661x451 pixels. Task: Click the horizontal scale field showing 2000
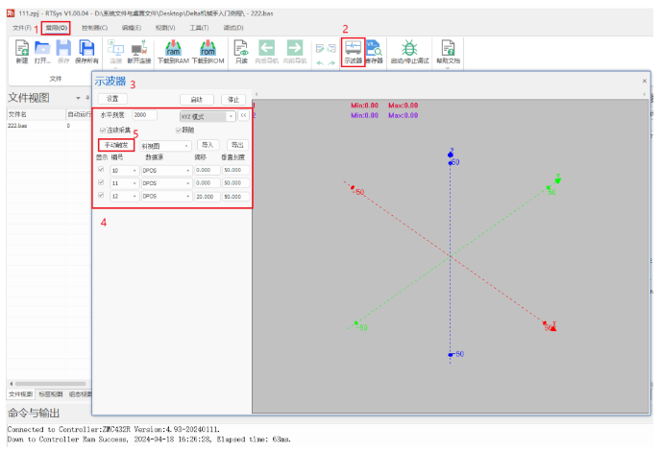(x=144, y=115)
